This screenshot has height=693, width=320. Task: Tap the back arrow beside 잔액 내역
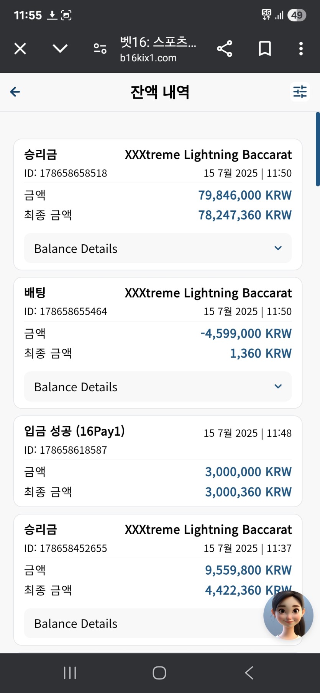pyautogui.click(x=15, y=92)
